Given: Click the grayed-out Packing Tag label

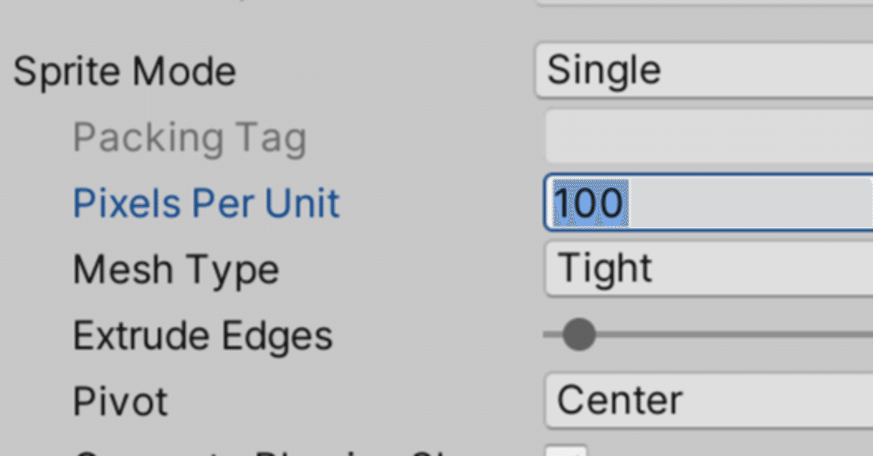Looking at the screenshot, I should [x=190, y=136].
